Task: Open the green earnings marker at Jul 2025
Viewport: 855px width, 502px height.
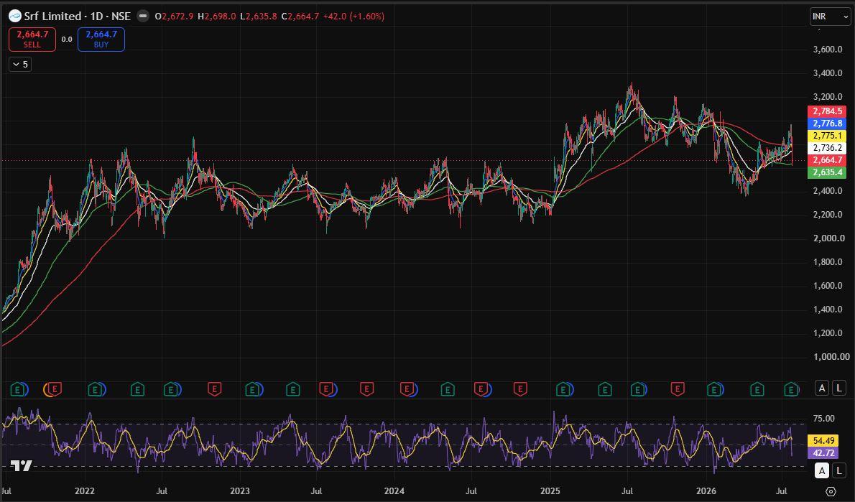Action: (639, 389)
